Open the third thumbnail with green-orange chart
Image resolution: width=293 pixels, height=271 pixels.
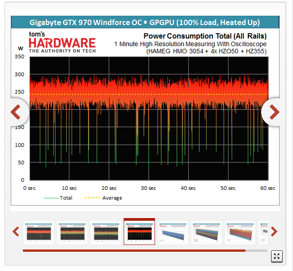click(x=106, y=232)
